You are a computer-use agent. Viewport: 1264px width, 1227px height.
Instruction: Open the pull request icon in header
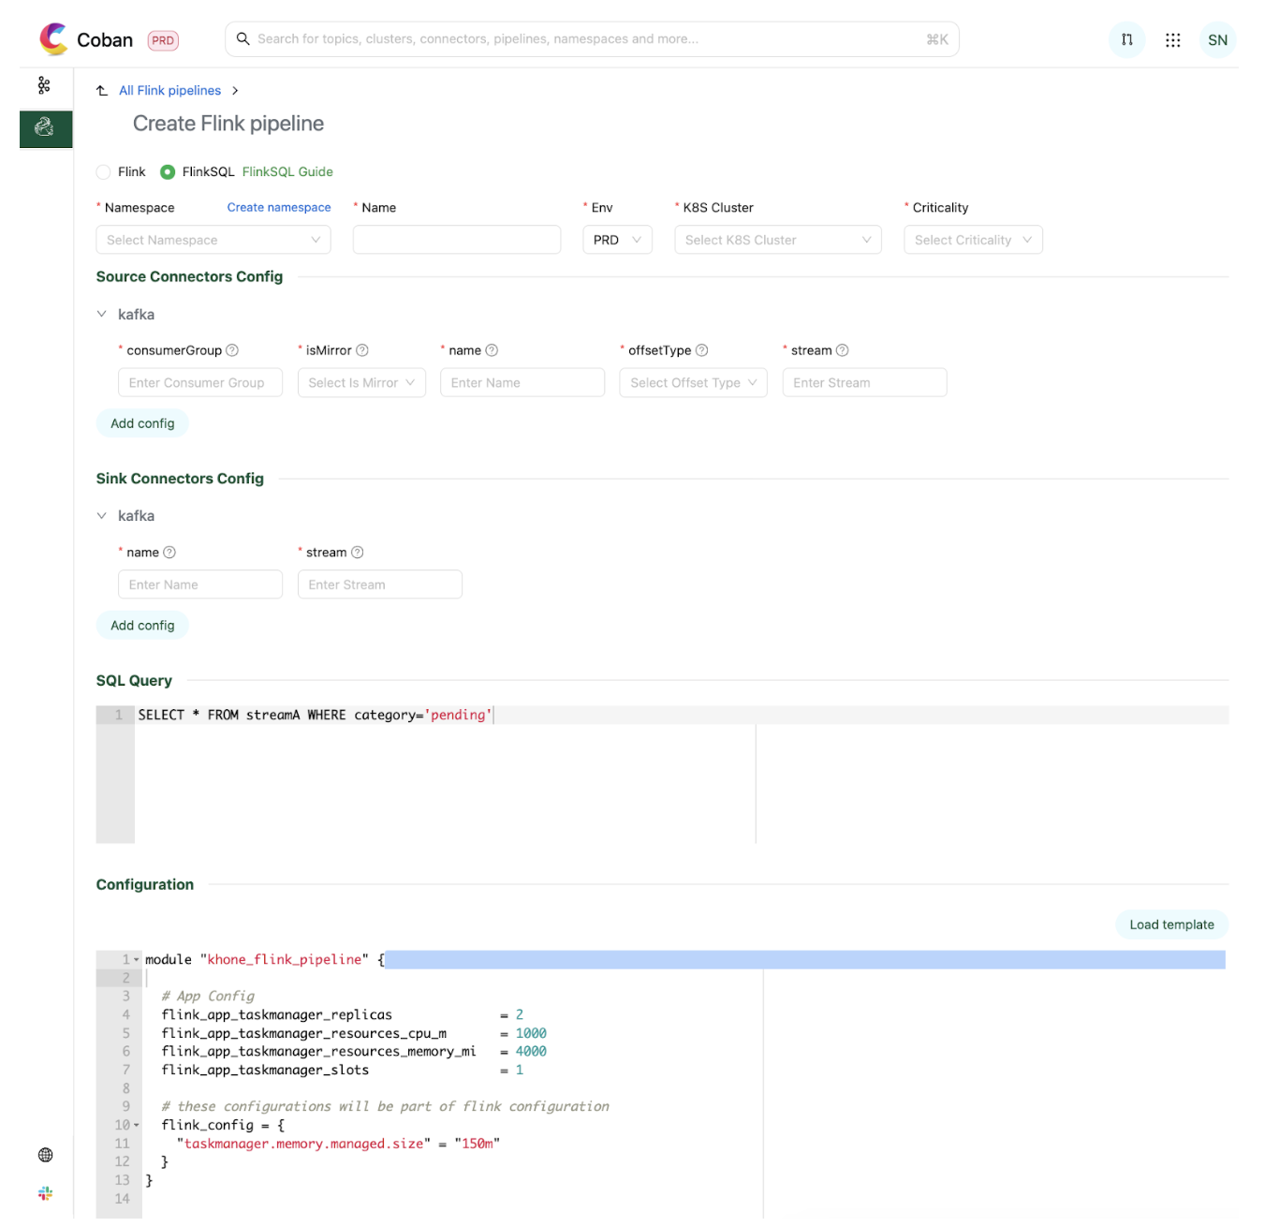pos(1126,39)
